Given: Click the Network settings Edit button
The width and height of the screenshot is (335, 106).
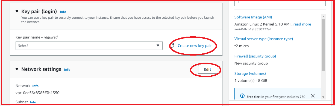Looking at the screenshot, I should click(207, 69).
